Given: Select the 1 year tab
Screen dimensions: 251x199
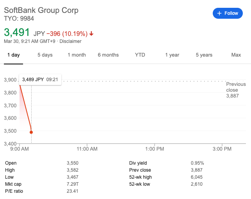Looking at the screenshot, I should click(172, 55).
